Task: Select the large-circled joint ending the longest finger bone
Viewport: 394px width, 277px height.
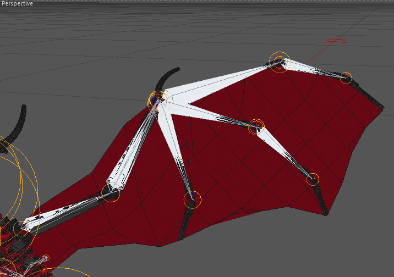Action: pyautogui.click(x=280, y=62)
